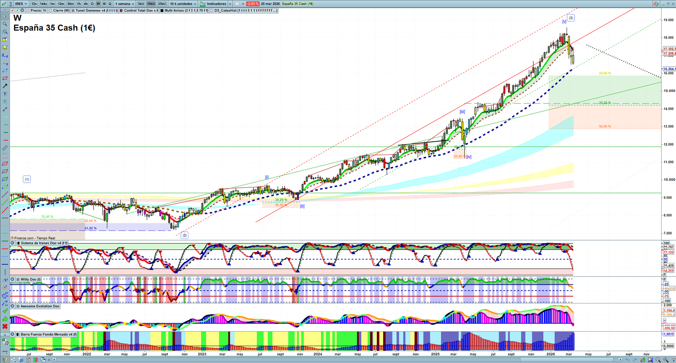Choose the green checkmark drawing tool

click(x=5, y=311)
